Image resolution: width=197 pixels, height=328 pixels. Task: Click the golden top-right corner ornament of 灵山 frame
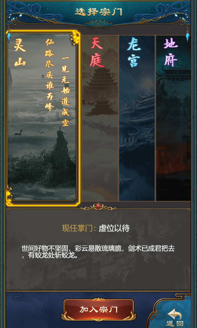coord(75,38)
